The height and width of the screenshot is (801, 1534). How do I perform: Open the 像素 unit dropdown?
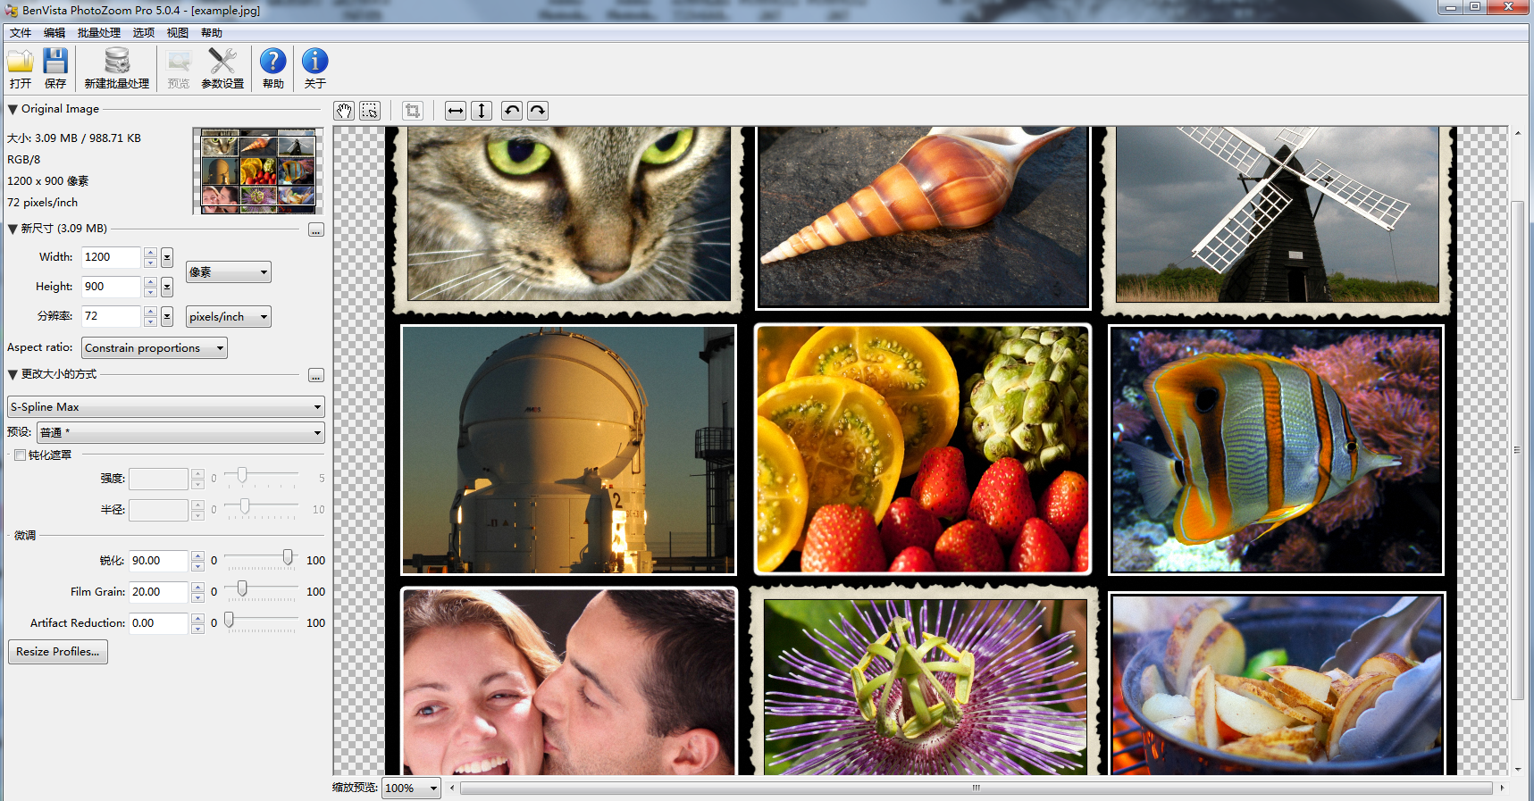(x=229, y=272)
